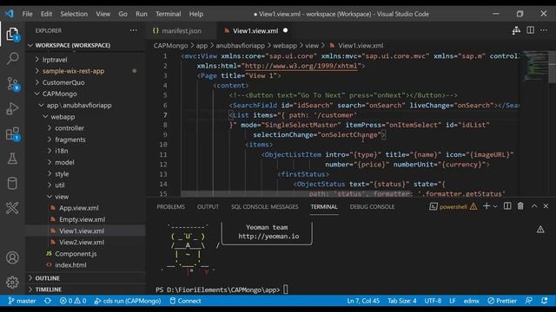Open the Search view in activity bar
Viewport: 556px width, 312px height.
coord(12,58)
